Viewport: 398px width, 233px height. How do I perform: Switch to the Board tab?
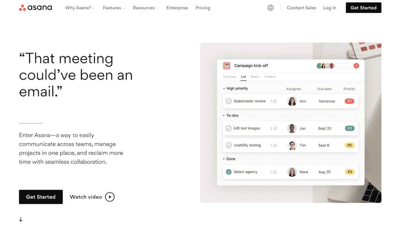(x=255, y=77)
